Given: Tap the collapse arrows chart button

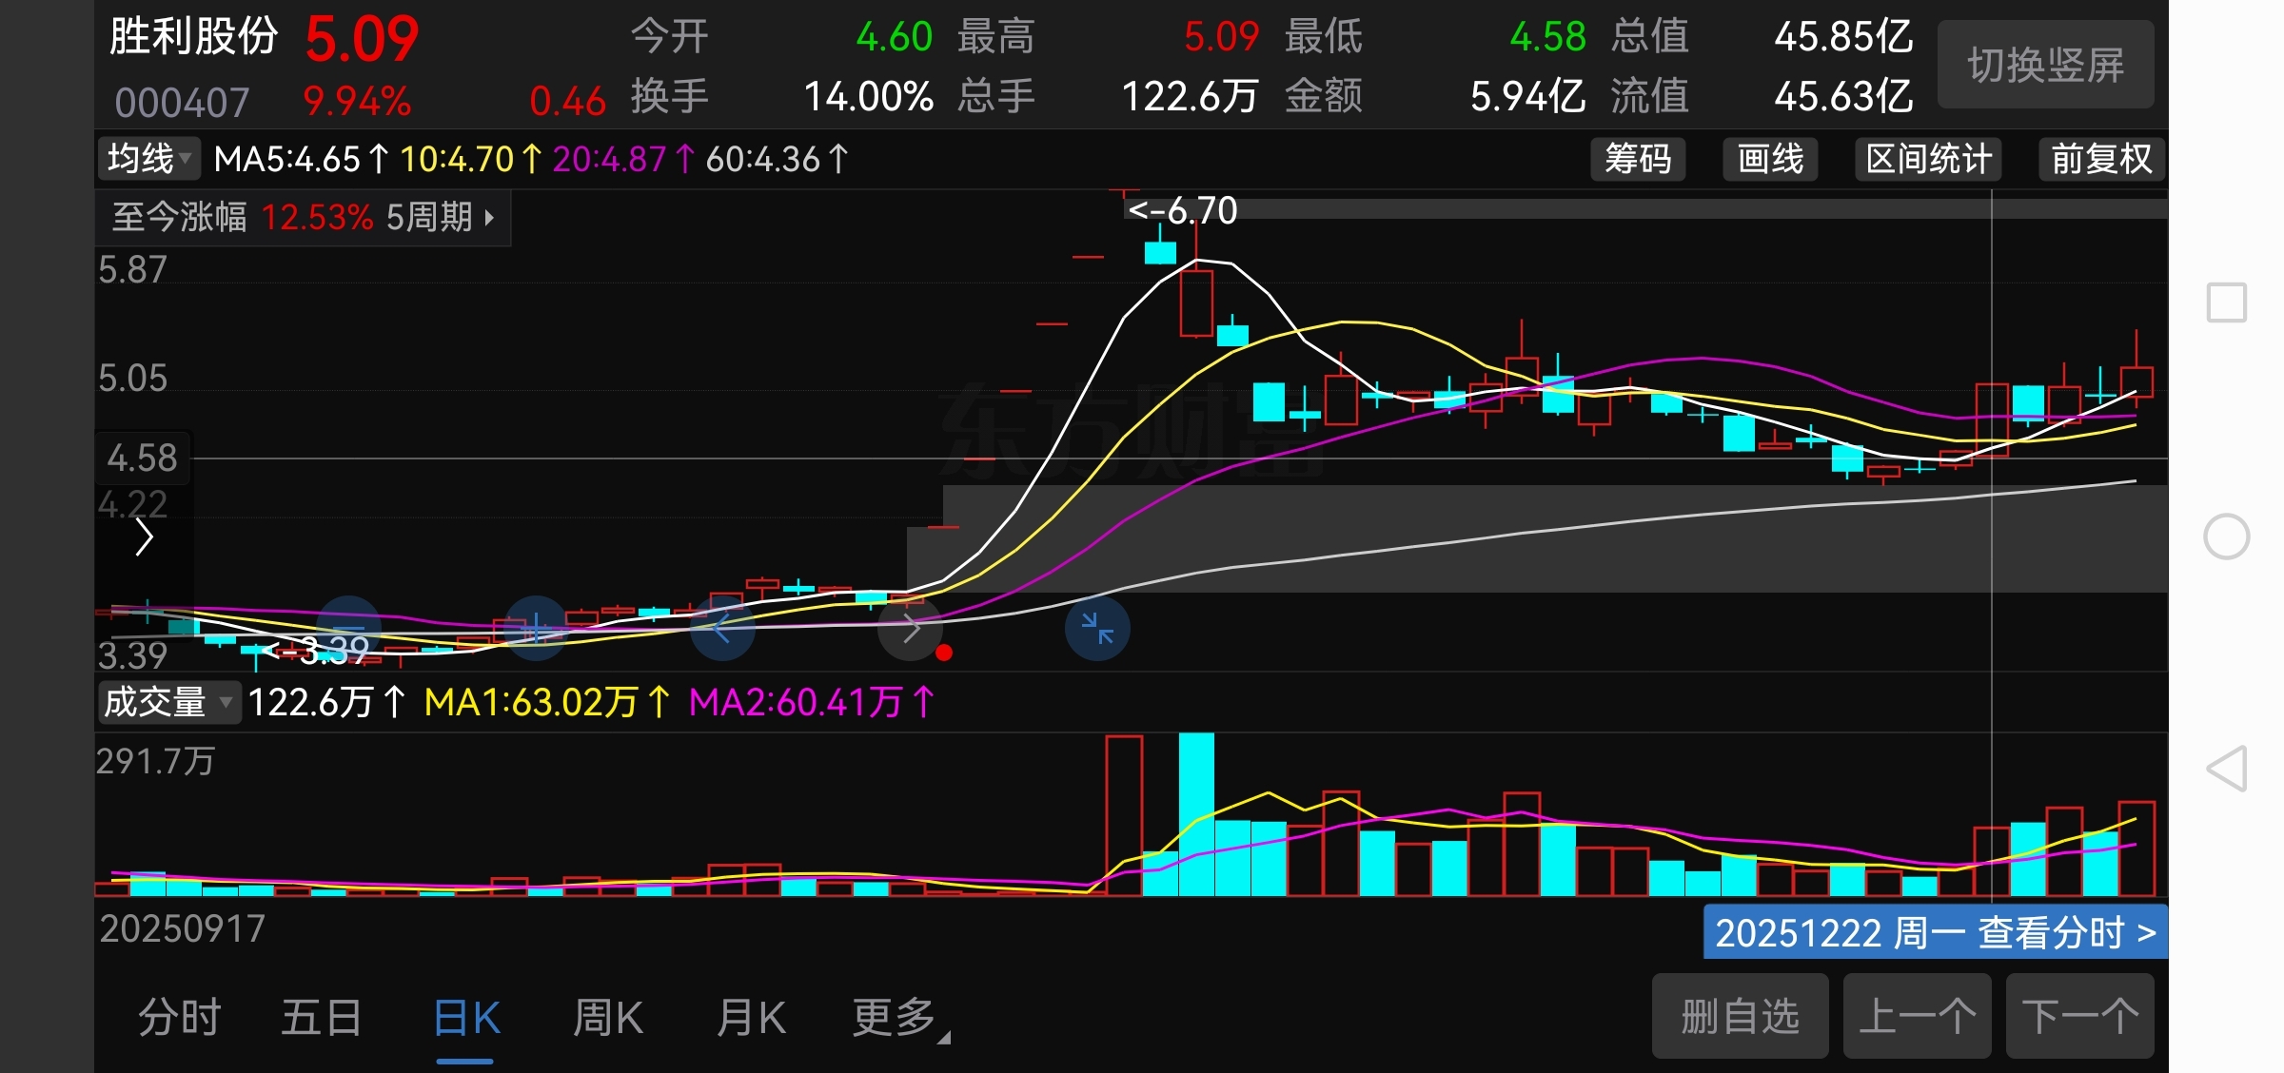Looking at the screenshot, I should 1097,628.
